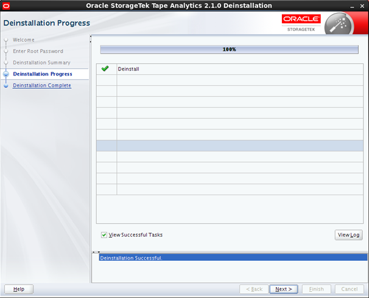
Task: Click the Deinstallation Complete step bullet
Action: click(6, 86)
